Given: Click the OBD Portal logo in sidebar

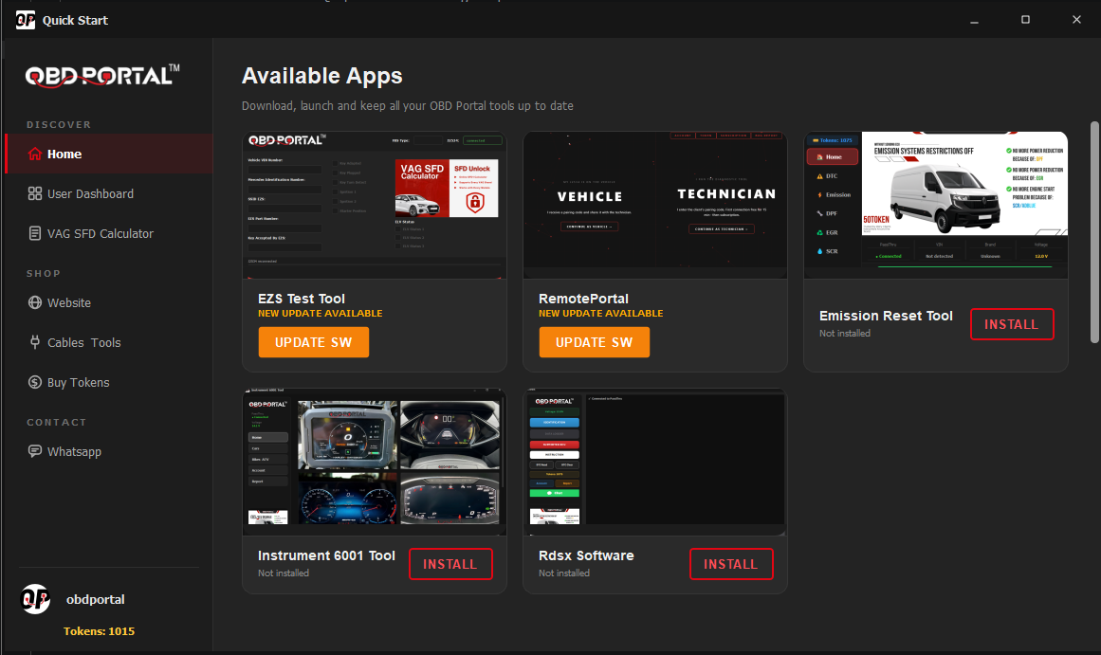Looking at the screenshot, I should pos(102,75).
